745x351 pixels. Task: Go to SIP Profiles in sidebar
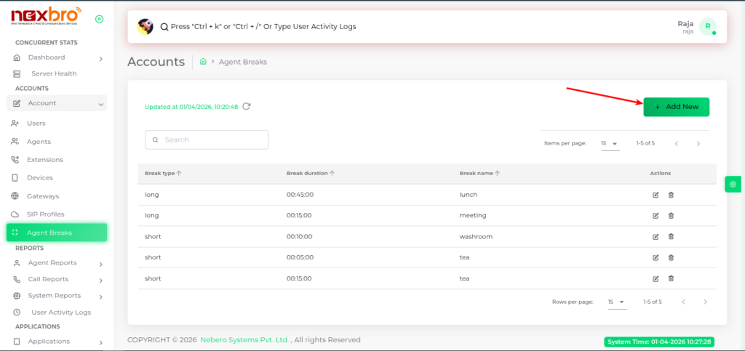pos(45,214)
